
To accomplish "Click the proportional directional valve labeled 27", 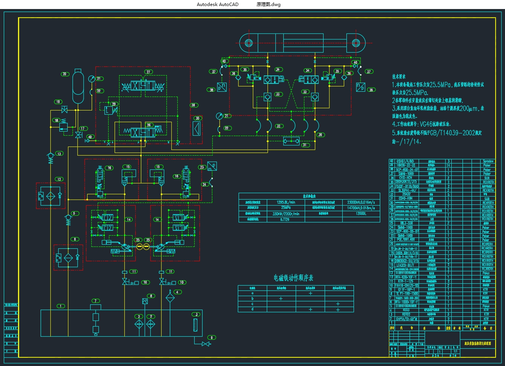I will coord(144,86).
